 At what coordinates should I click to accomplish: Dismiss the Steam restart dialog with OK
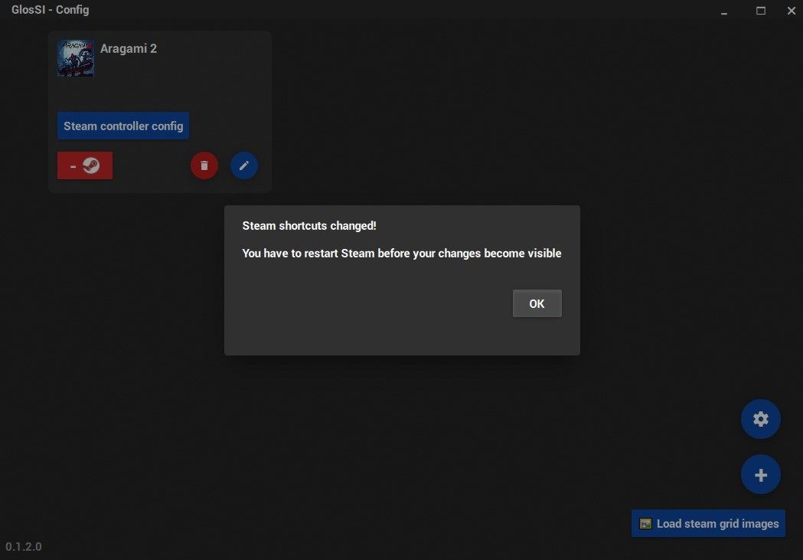pos(537,303)
